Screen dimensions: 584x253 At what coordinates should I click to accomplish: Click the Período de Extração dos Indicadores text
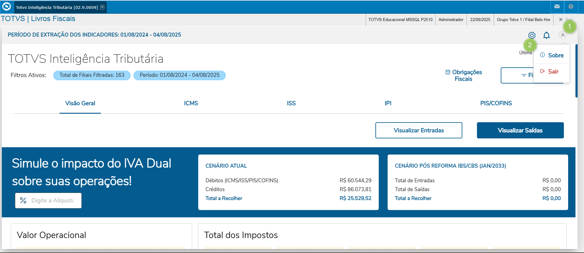coord(95,35)
